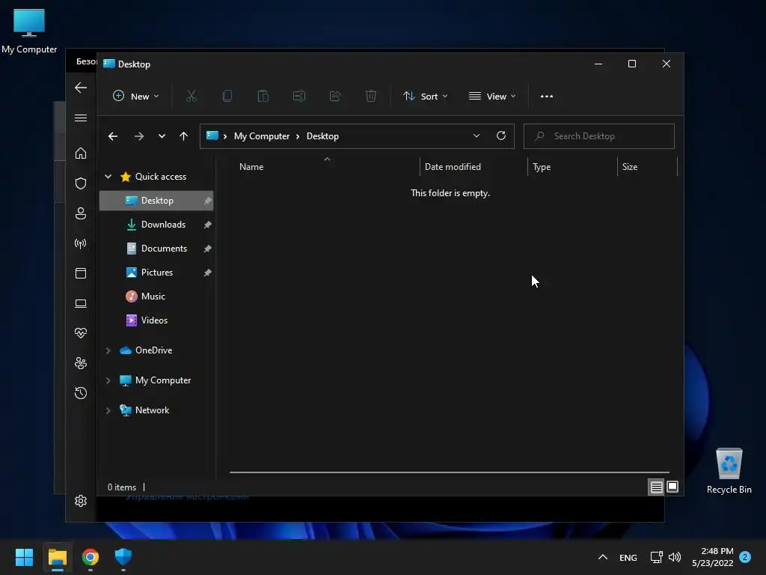This screenshot has height=575, width=766.
Task: Go up one folder level
Action: pyautogui.click(x=184, y=136)
